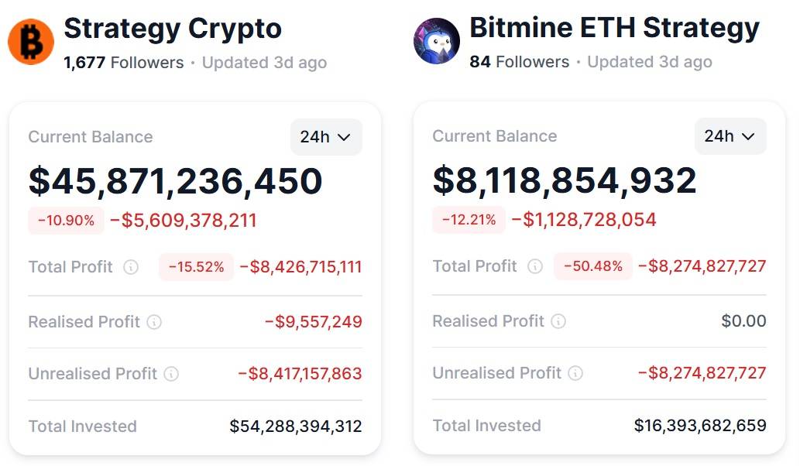Open Total Profit info tooltip on Bitmine card

tap(535, 266)
